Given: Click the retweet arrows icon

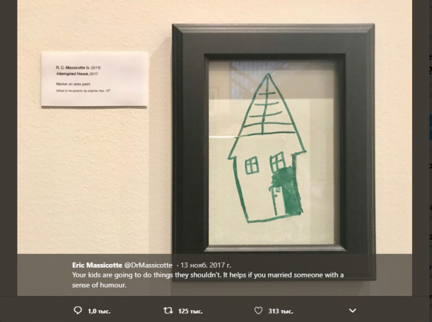Looking at the screenshot, I should point(168,310).
